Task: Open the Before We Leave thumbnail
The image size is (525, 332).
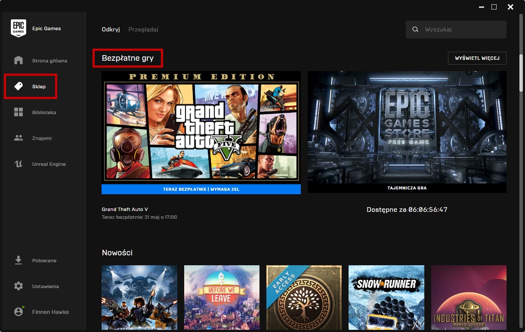Action: (222, 298)
